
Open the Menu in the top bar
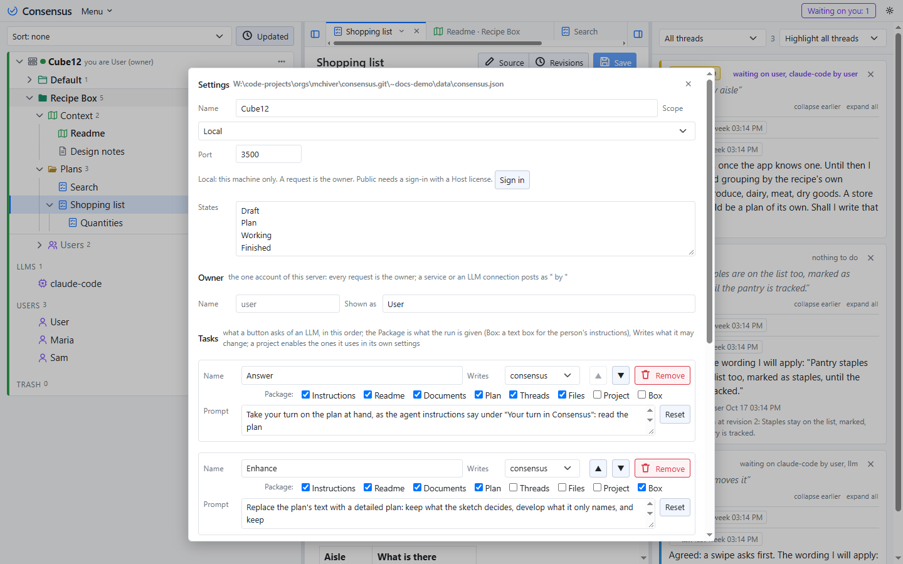[97, 11]
